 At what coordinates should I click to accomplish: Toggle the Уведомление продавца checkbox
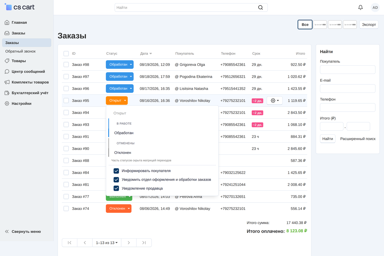tap(116, 188)
